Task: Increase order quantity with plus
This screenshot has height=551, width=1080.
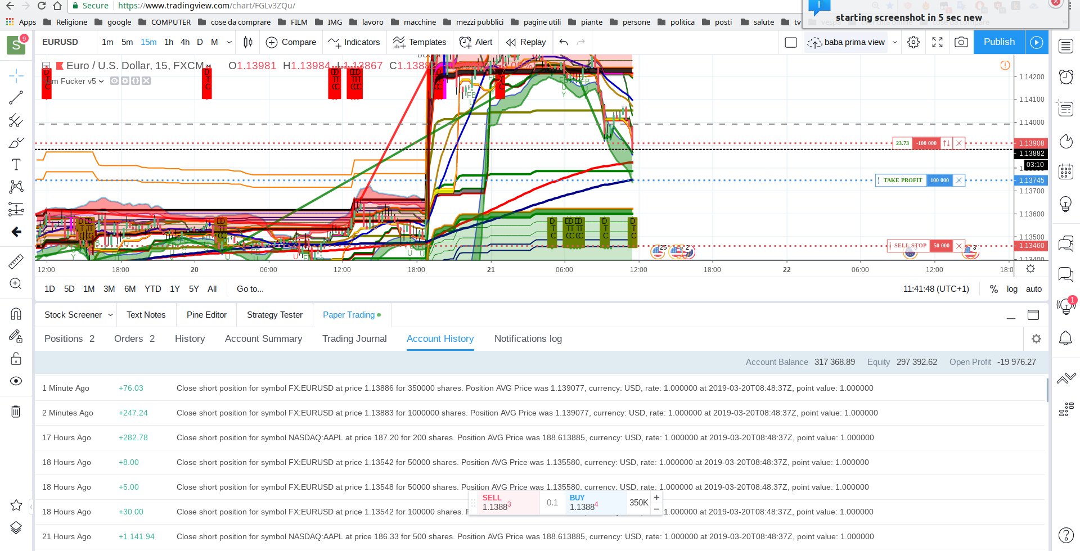Action: (x=656, y=498)
